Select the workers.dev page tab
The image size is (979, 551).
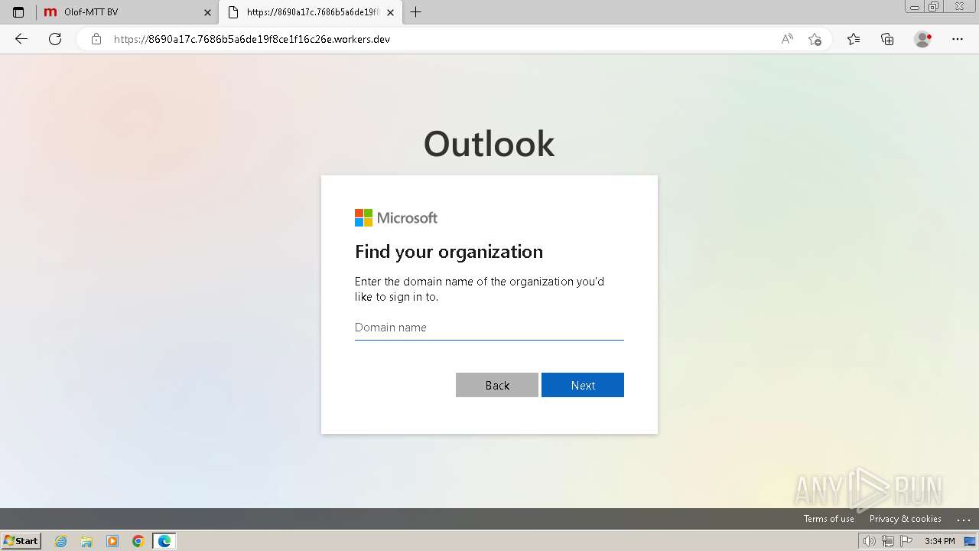coord(311,12)
